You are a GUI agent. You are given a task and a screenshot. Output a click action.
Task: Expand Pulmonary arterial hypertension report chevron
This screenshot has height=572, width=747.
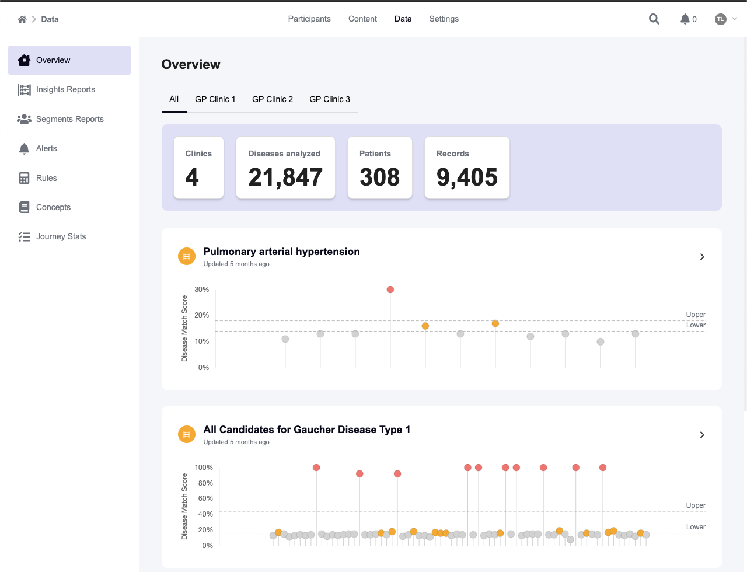pyautogui.click(x=702, y=257)
